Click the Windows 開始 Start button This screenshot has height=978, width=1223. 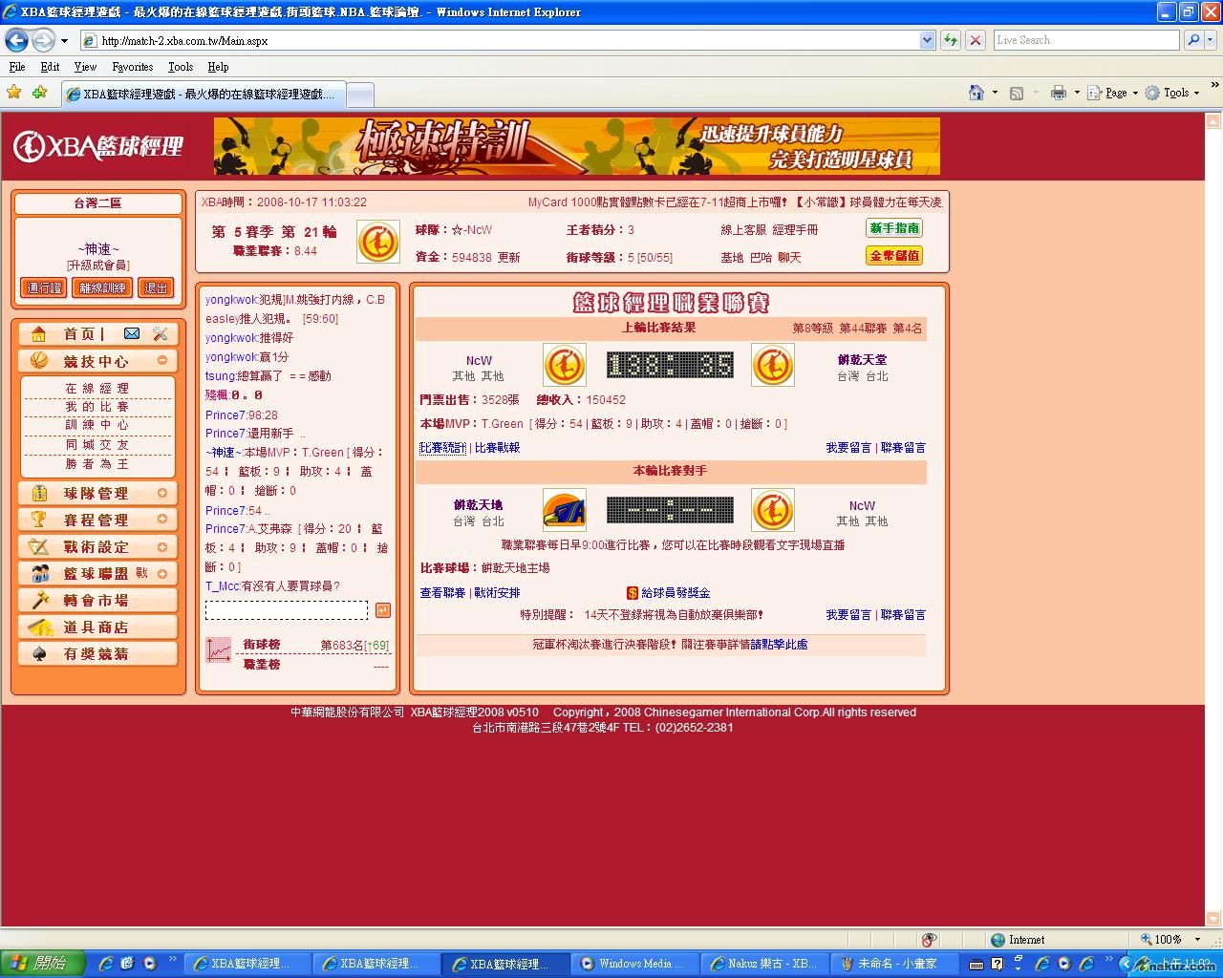(x=43, y=964)
